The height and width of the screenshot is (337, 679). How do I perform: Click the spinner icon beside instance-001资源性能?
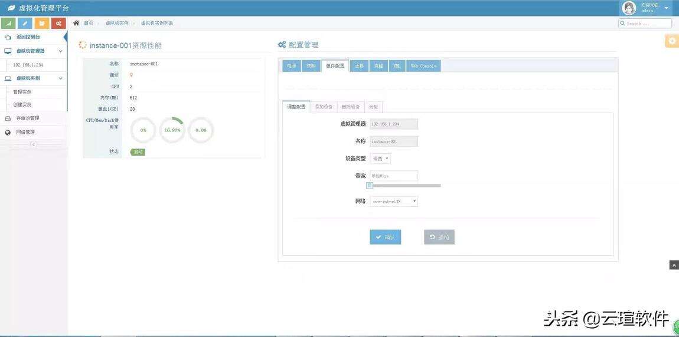tap(82, 45)
